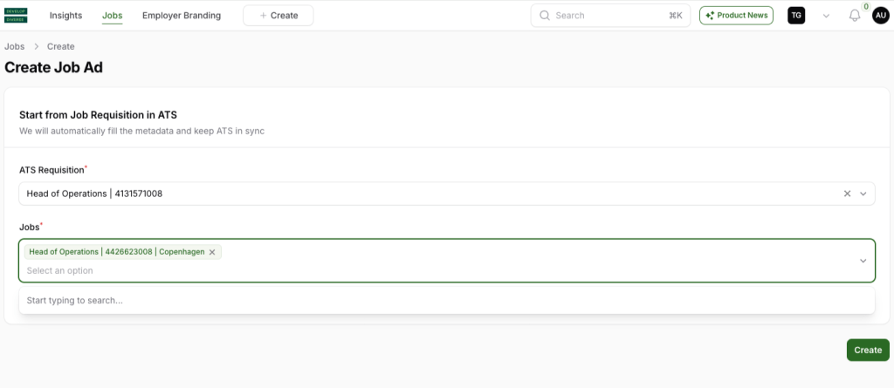The height and width of the screenshot is (388, 894).
Task: Switch to the Jobs tab
Action: coord(112,16)
